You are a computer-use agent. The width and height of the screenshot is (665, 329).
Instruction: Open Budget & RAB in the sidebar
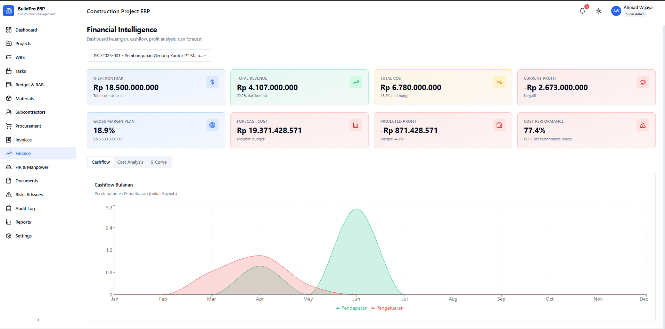pos(30,85)
